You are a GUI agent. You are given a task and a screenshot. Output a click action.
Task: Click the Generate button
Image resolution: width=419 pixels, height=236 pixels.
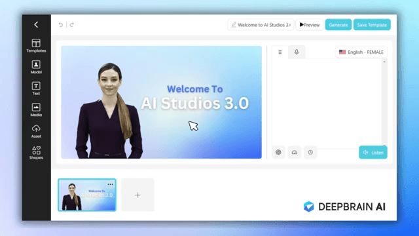pyautogui.click(x=338, y=25)
